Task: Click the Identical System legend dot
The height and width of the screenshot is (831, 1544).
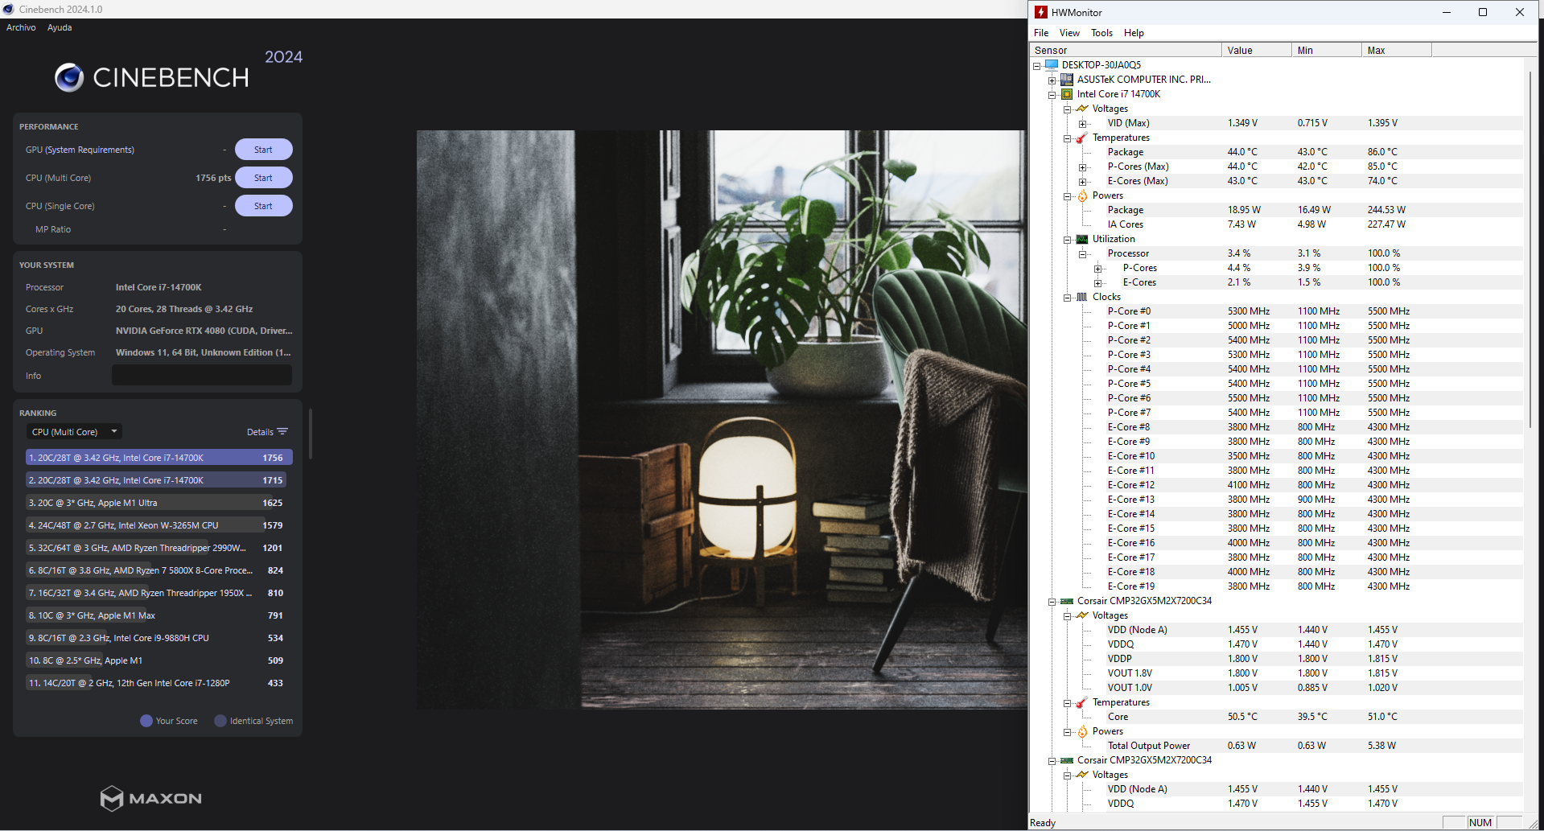Action: (x=220, y=721)
